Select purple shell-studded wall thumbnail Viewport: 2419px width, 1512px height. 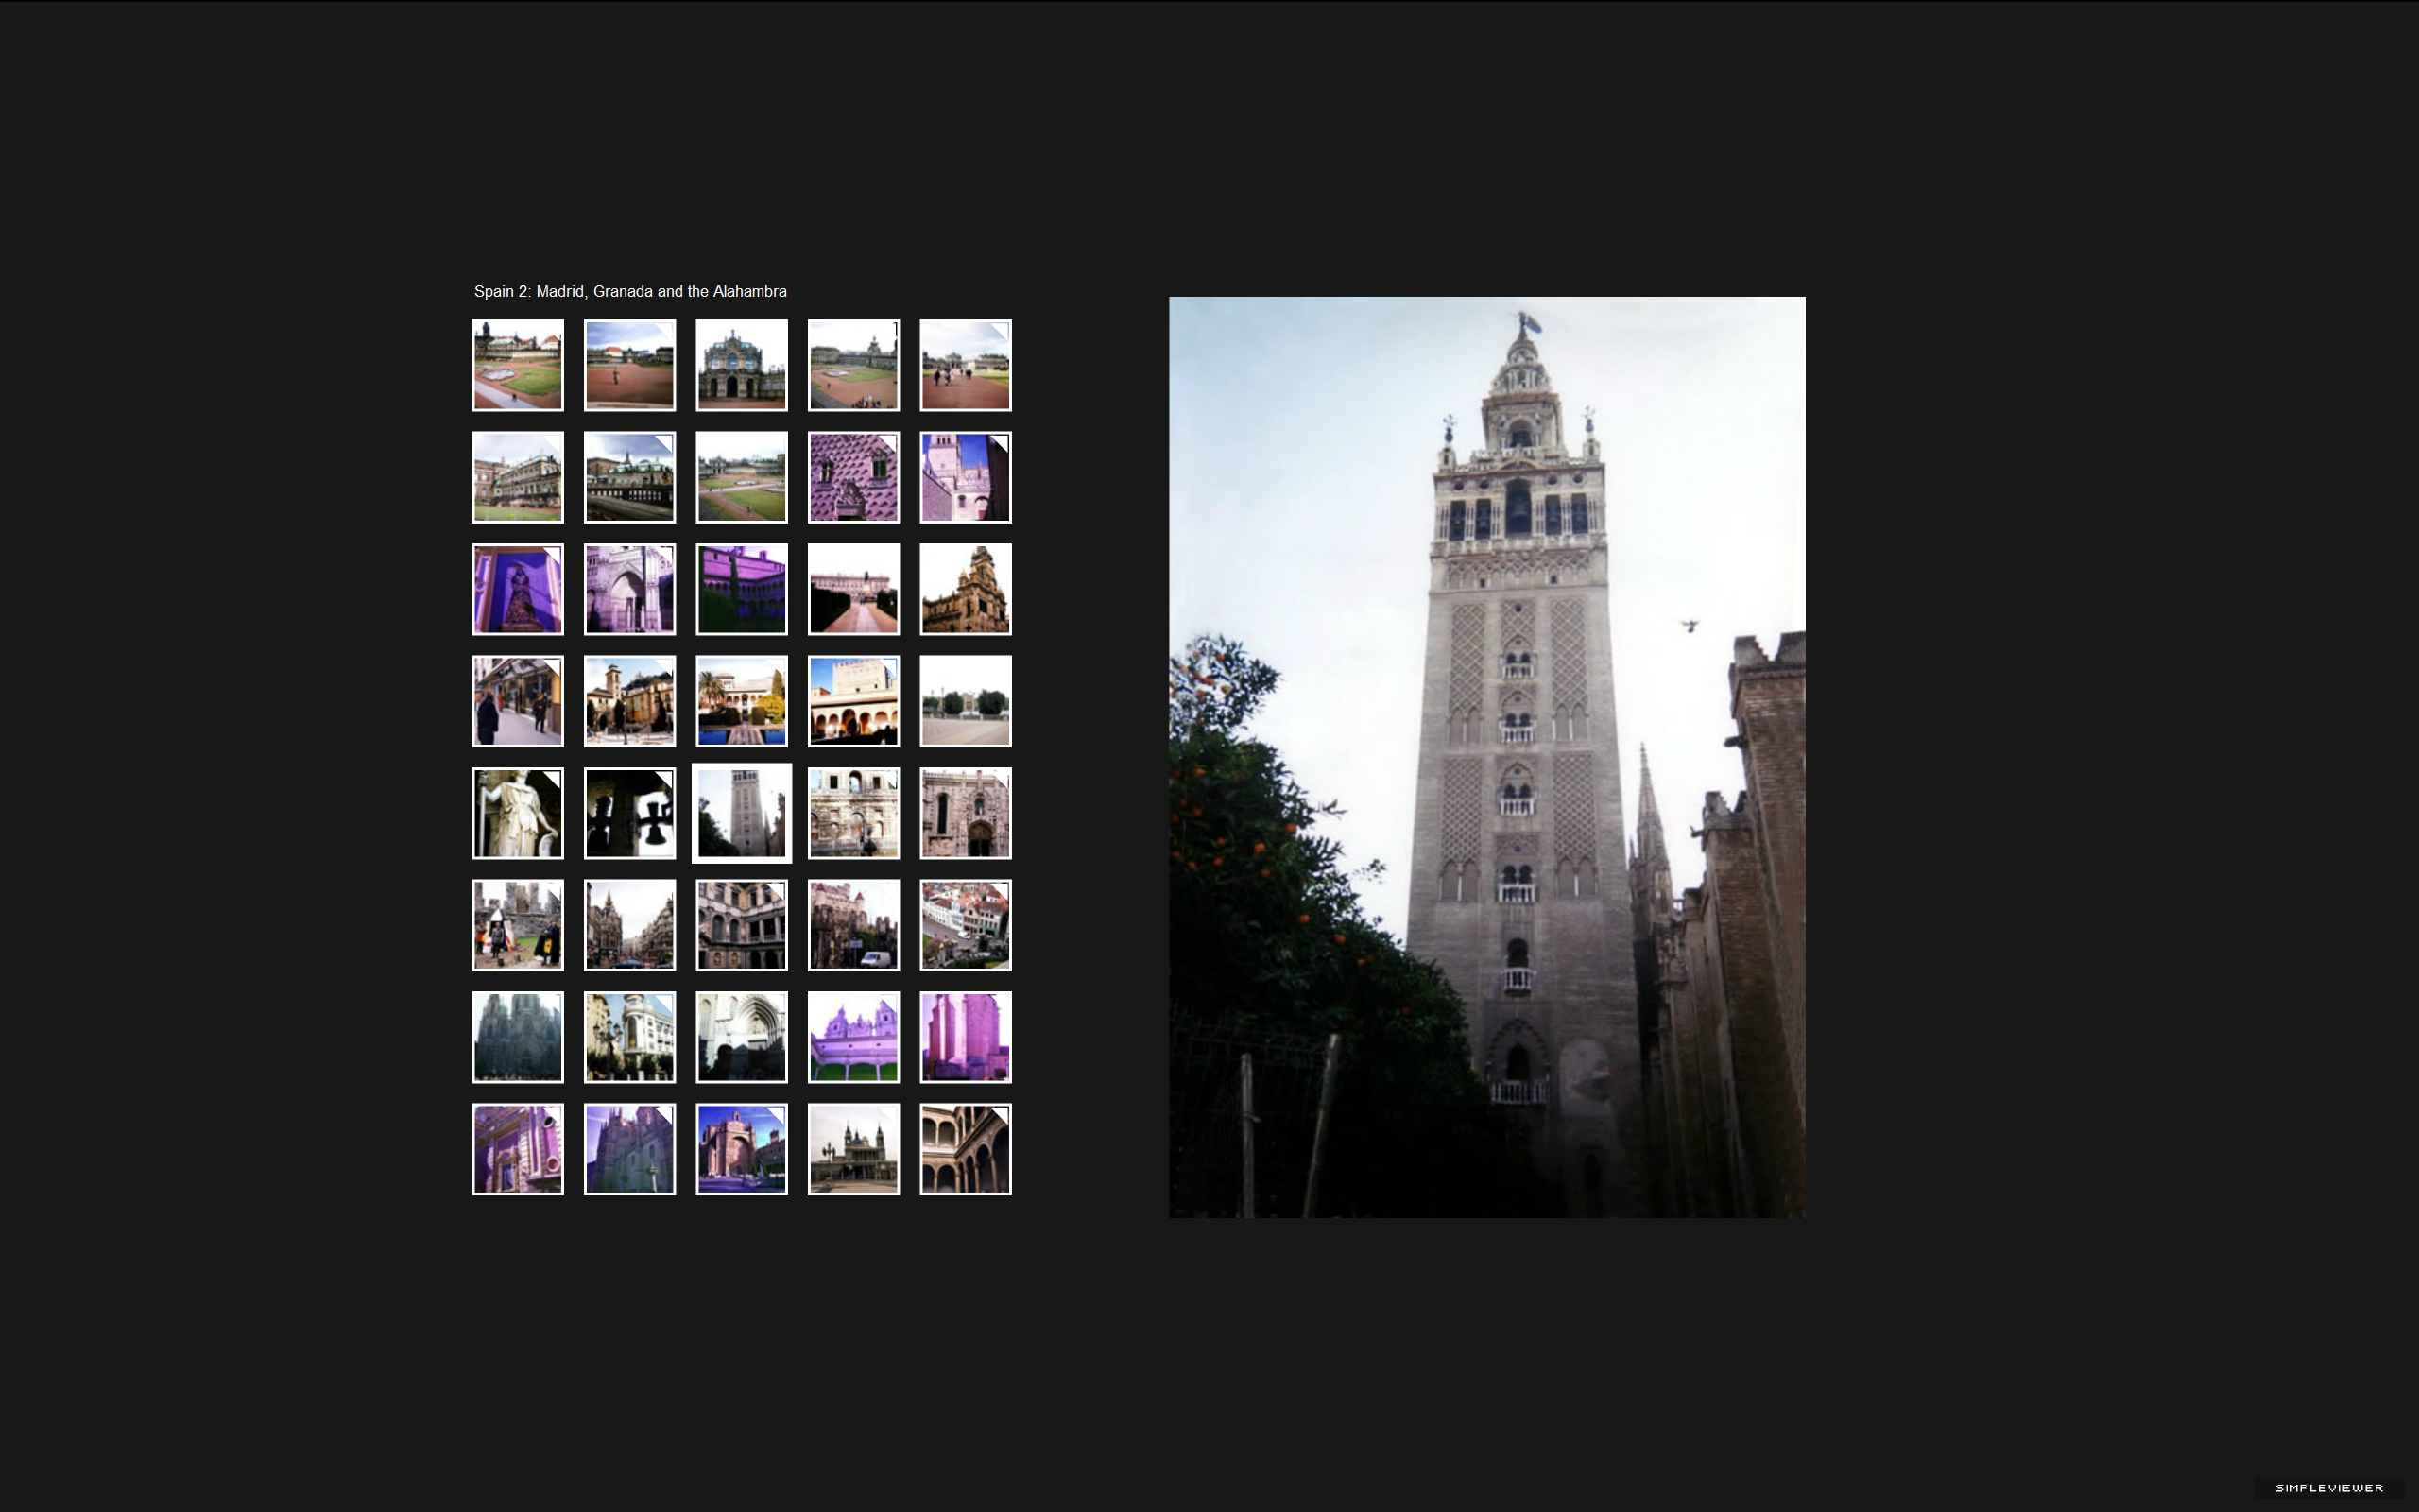(853, 477)
